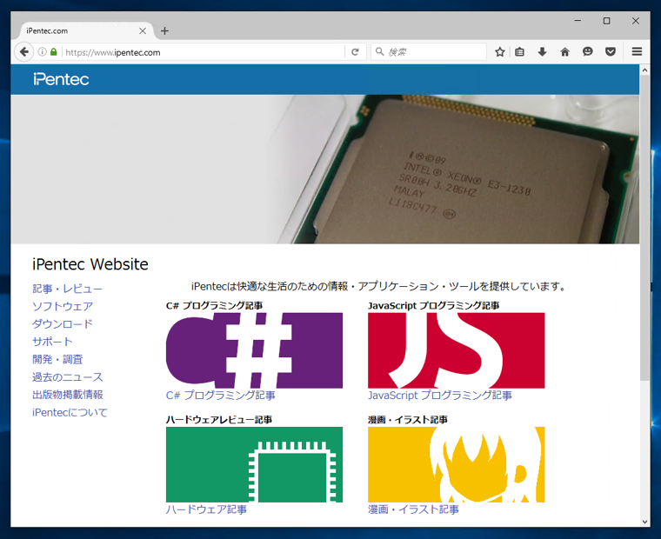Select the iPentec.com tab

point(86,30)
